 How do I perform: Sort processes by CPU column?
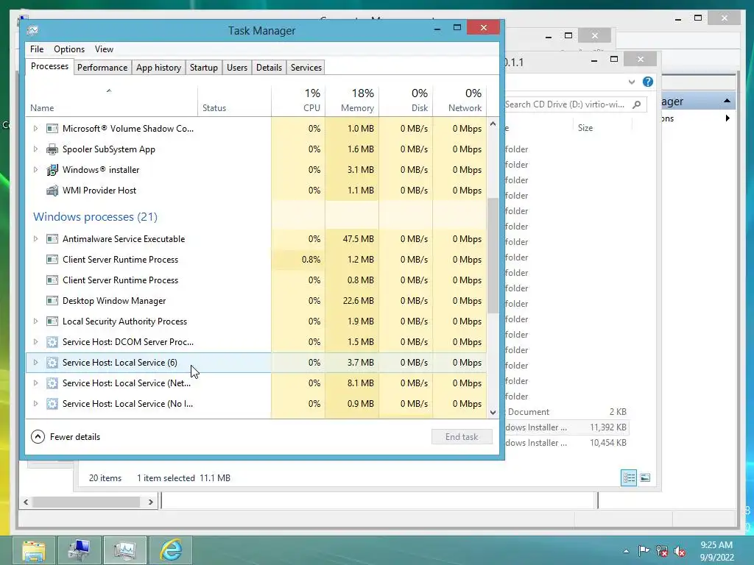299,100
